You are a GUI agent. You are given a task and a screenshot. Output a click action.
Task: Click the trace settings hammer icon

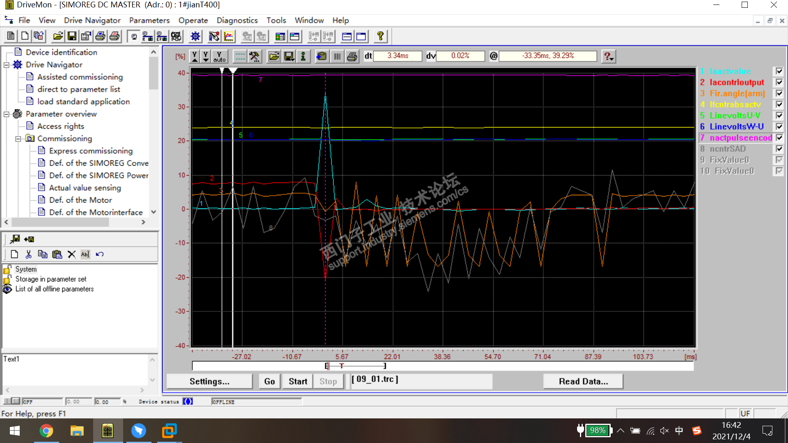click(254, 57)
